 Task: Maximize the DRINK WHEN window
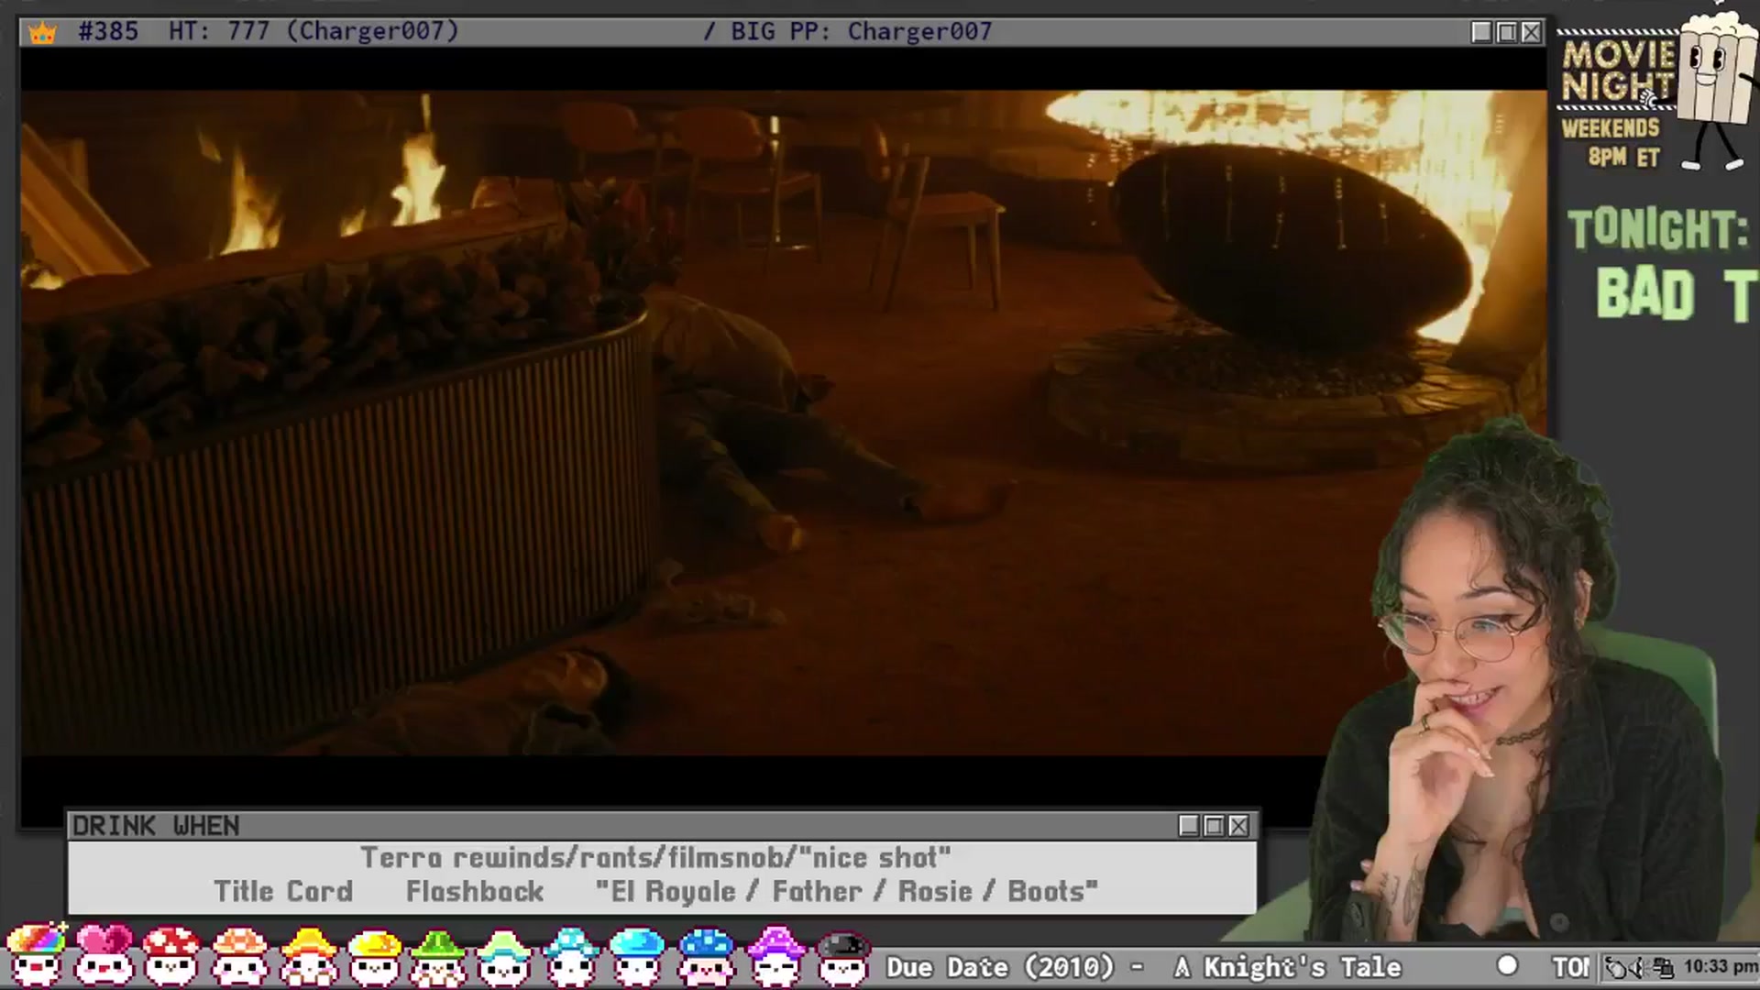(x=1214, y=826)
